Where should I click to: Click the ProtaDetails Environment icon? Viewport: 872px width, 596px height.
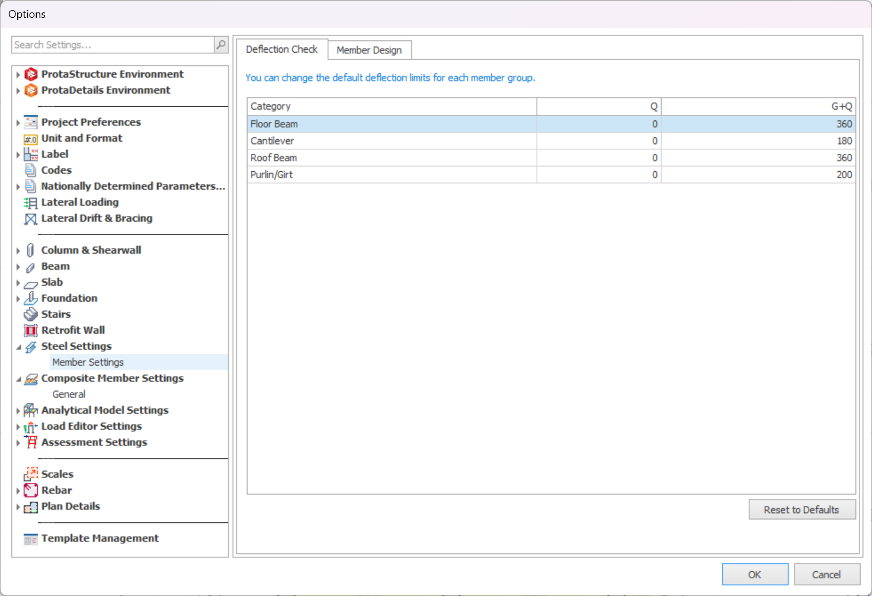(x=31, y=91)
